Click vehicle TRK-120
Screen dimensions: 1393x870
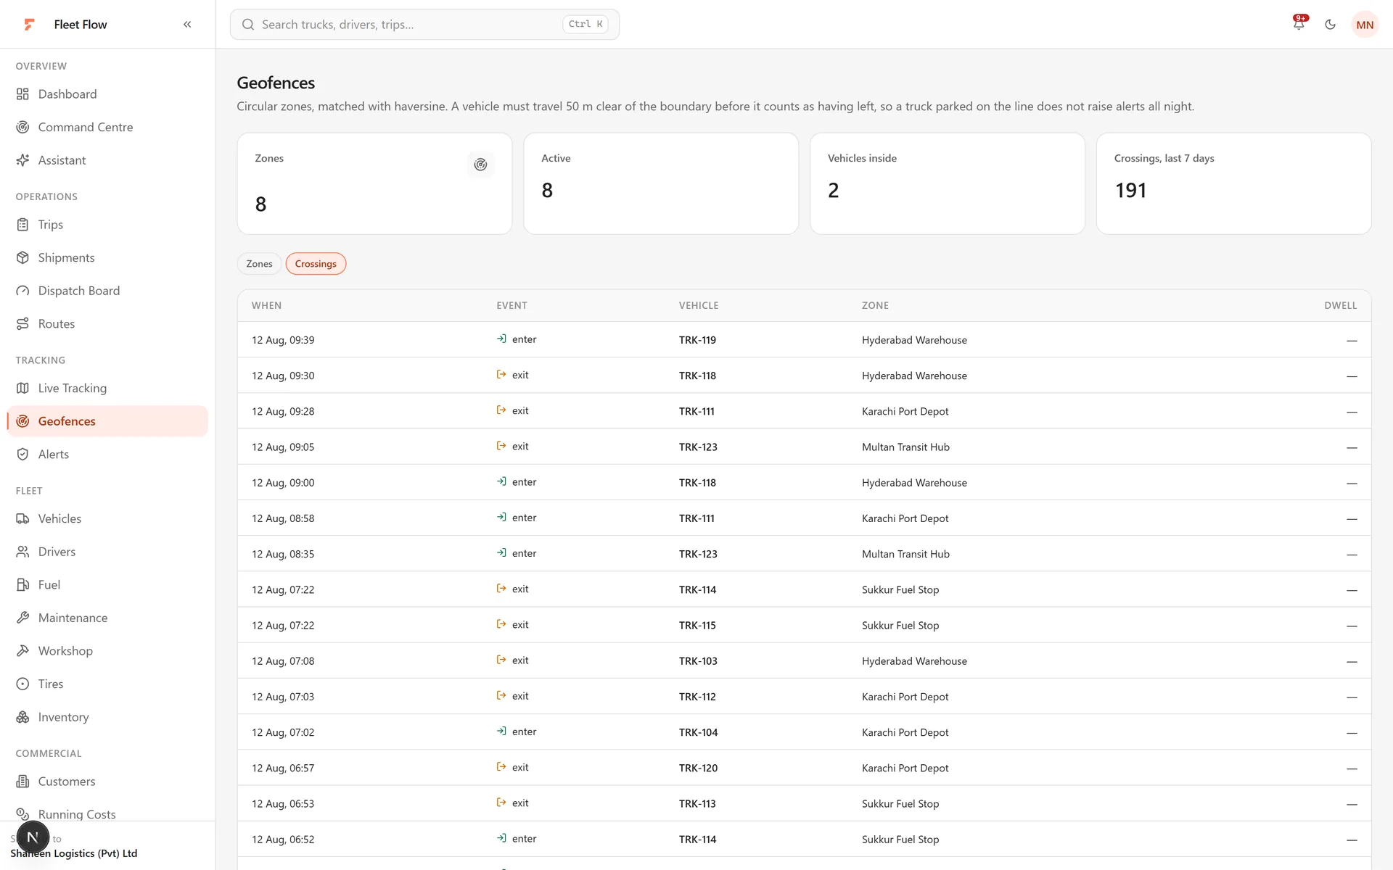click(698, 768)
